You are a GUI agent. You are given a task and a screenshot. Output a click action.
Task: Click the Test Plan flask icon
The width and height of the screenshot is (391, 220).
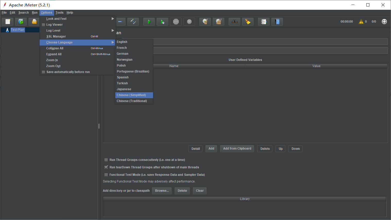[x=7, y=30]
